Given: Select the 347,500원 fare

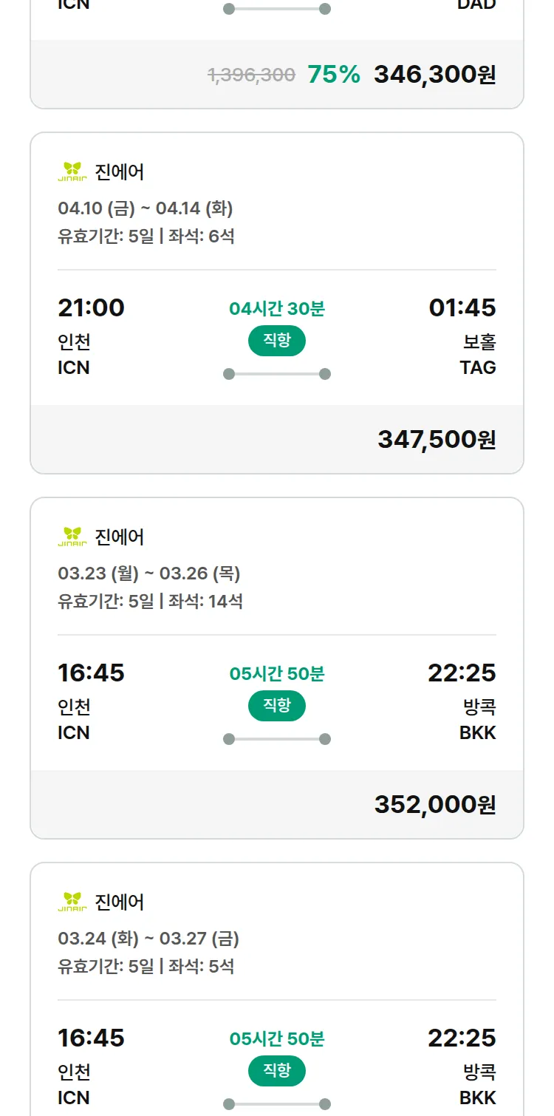Looking at the screenshot, I should coord(437,440).
